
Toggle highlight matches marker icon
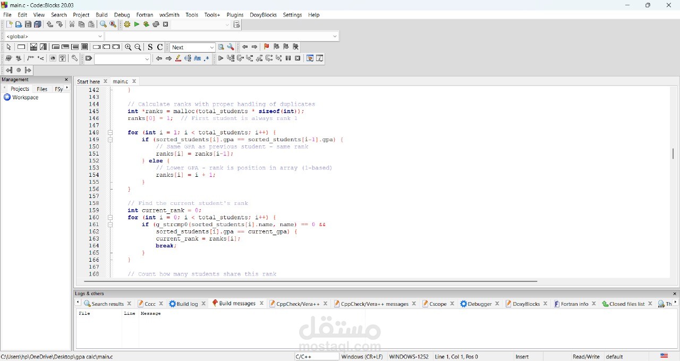(178, 58)
